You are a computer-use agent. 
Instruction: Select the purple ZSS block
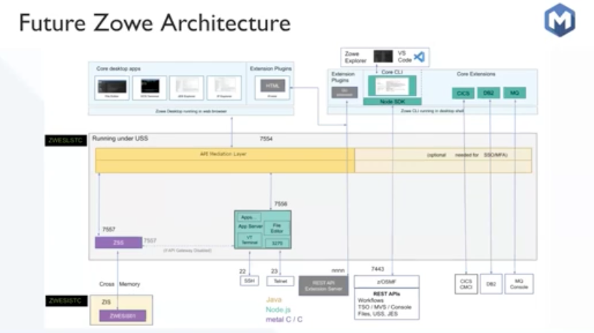119,242
